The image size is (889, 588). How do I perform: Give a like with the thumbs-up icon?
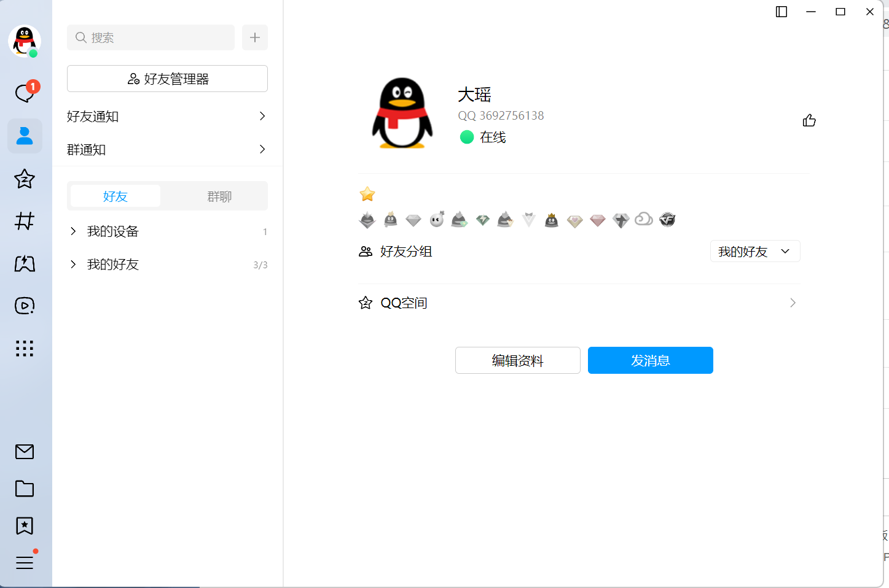pos(809,120)
